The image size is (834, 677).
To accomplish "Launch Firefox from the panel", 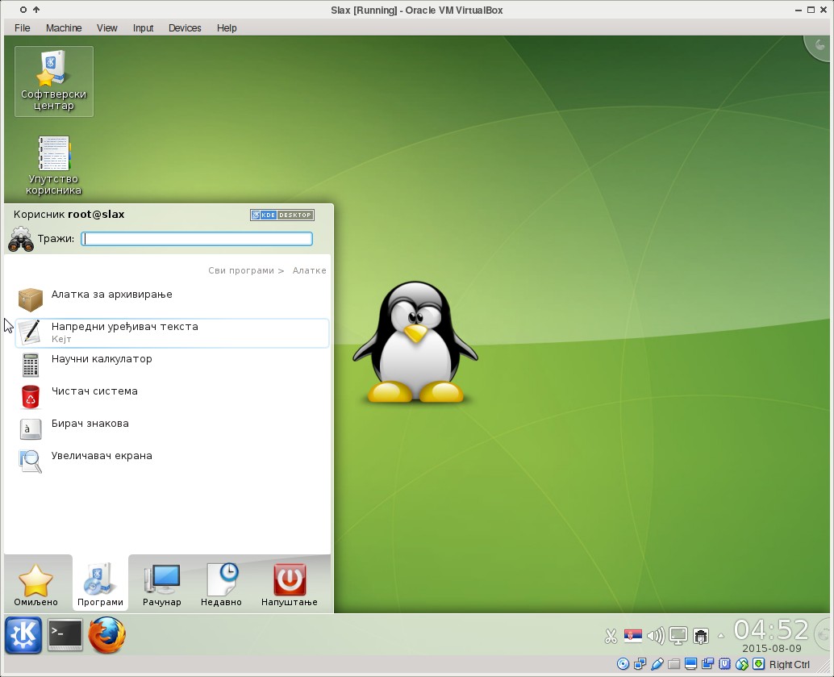I will pyautogui.click(x=107, y=635).
